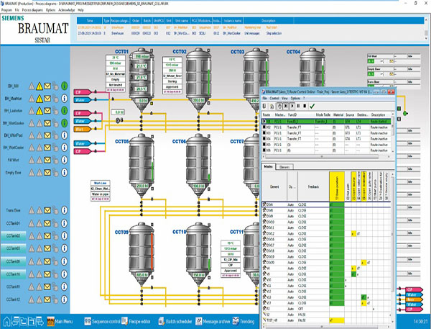This screenshot has height=329, width=431.
Task: Click the 485.0 hl level value on CCT09
Action: tap(142, 275)
